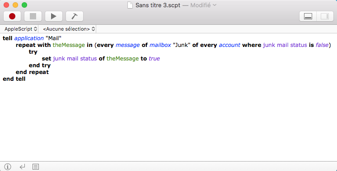Click the document proxy icon in title

[130, 5]
